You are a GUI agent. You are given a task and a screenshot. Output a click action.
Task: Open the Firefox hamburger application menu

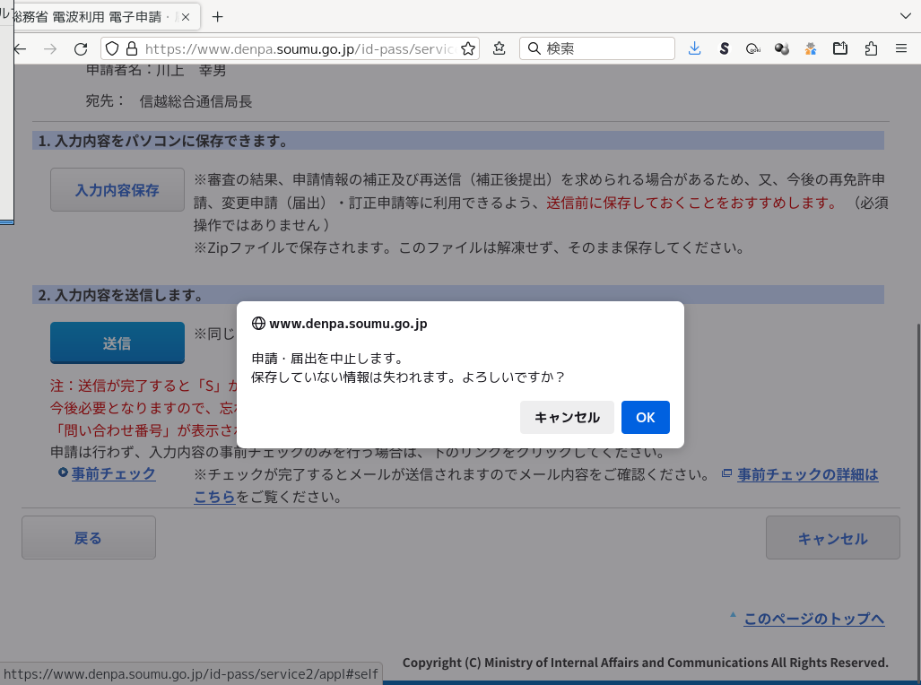pyautogui.click(x=900, y=48)
